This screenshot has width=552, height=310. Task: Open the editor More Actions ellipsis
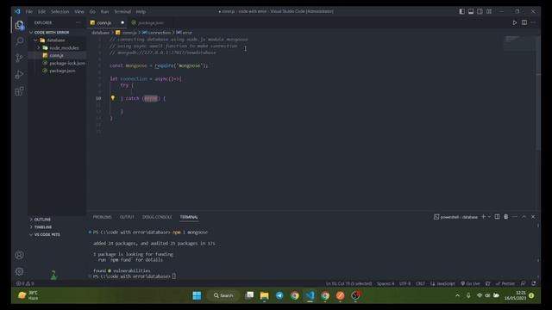(x=533, y=22)
